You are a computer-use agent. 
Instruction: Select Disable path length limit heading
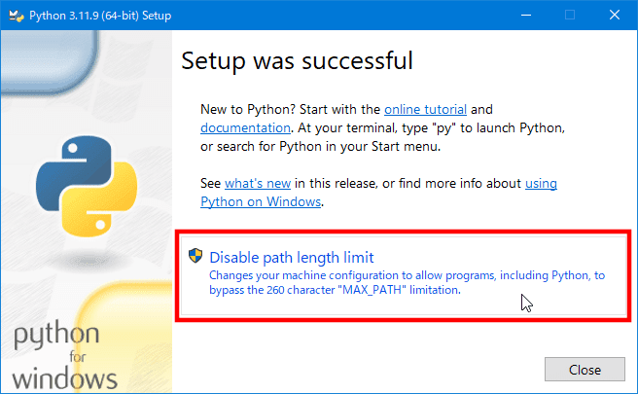point(292,257)
